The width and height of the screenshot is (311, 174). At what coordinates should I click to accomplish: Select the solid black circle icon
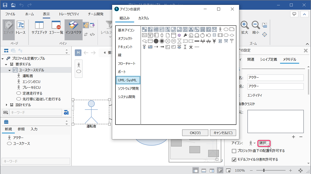(x=156, y=41)
